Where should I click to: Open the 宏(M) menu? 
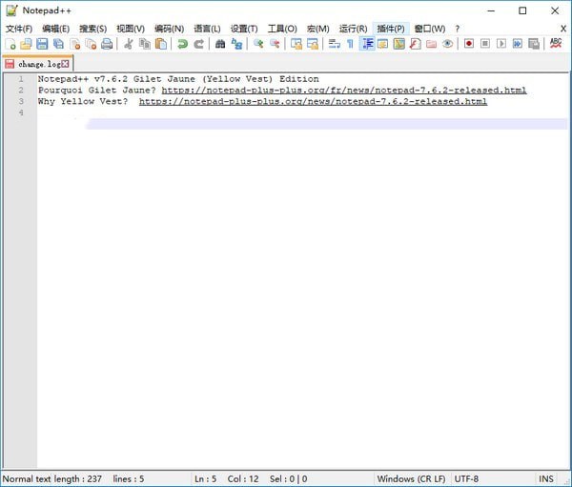318,29
